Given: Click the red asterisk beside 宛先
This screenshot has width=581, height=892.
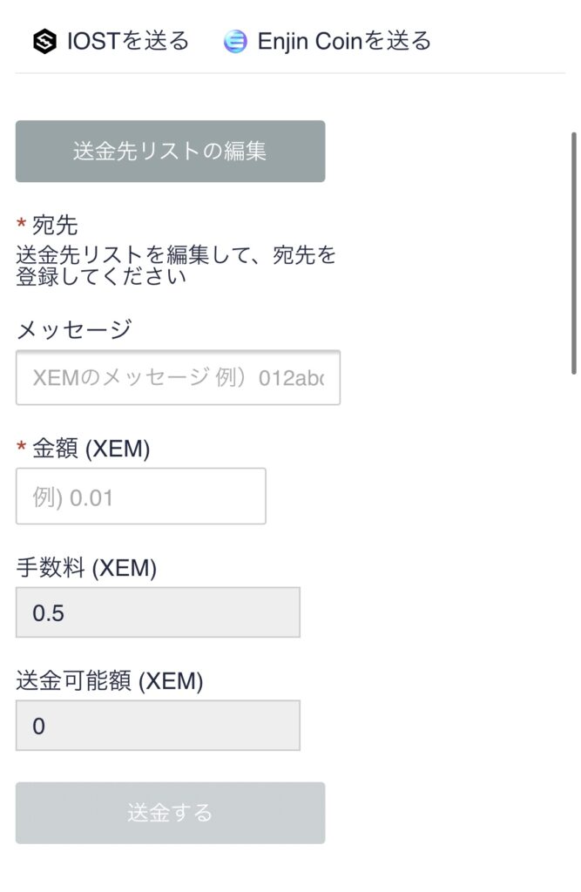Looking at the screenshot, I should coord(21,223).
